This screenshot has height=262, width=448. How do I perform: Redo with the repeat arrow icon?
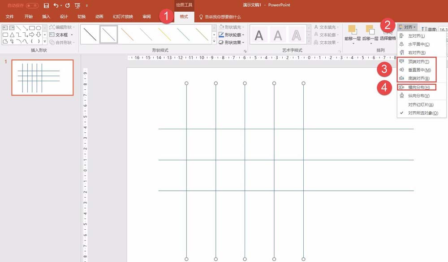tap(68, 5)
